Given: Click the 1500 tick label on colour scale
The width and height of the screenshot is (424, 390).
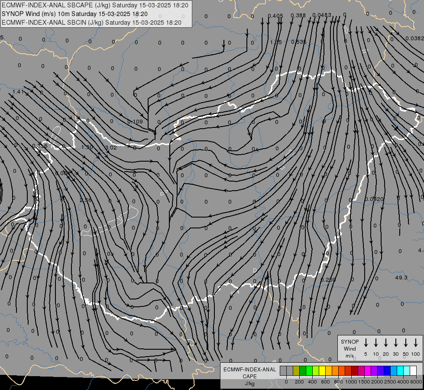Looking at the screenshot, I should [364, 382].
